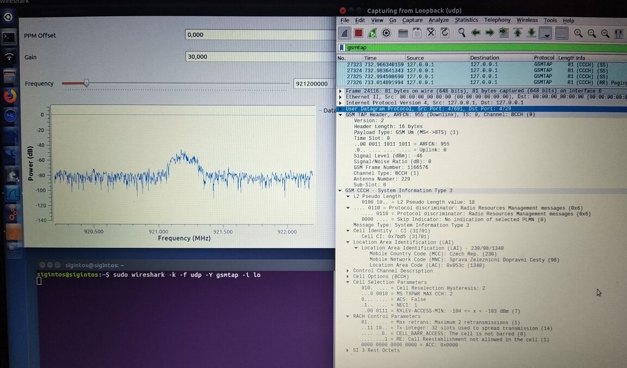Open the File menu in Wireshark
This screenshot has width=627, height=368.
344,21
